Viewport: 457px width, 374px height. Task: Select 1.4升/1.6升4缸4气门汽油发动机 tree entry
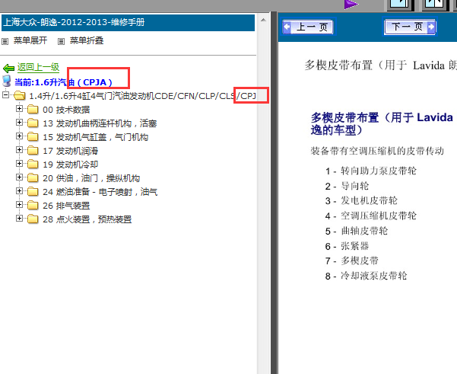tap(142, 96)
